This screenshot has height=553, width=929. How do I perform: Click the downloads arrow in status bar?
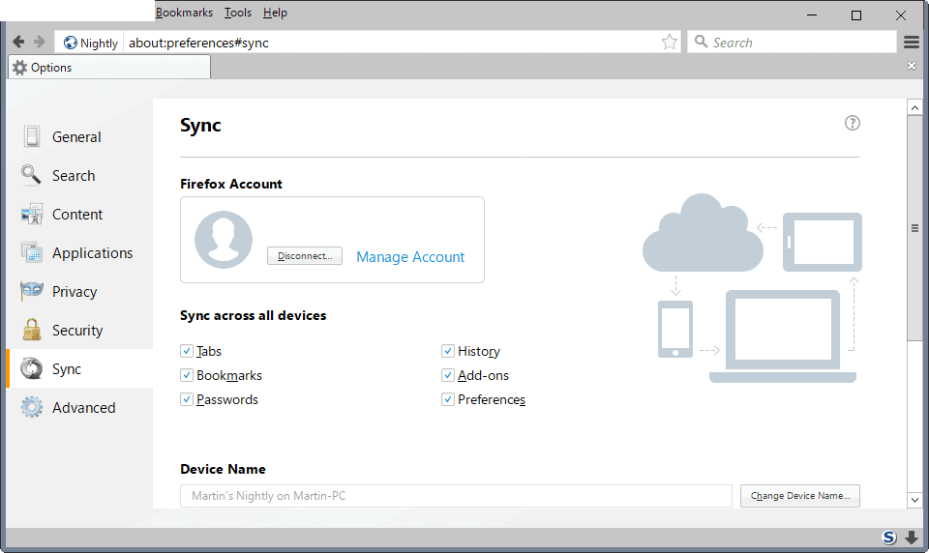(912, 537)
